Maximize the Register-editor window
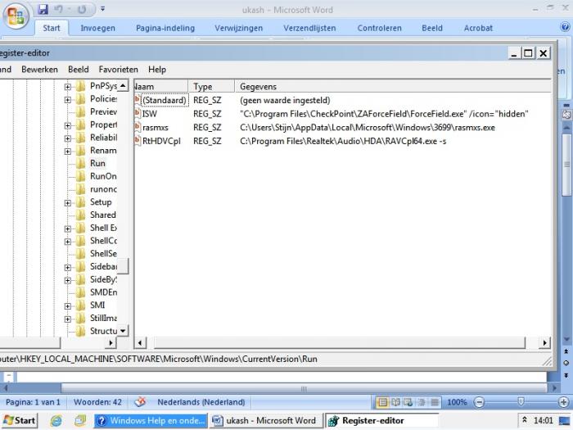This screenshot has width=573, height=430. pyautogui.click(x=528, y=53)
